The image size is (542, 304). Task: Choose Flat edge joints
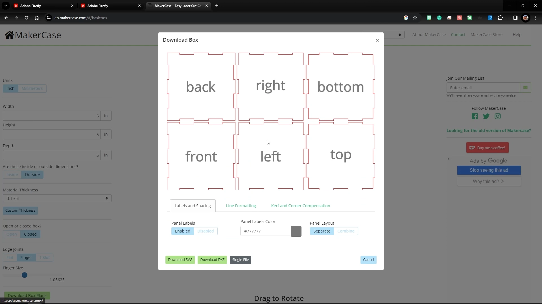[x=10, y=258]
